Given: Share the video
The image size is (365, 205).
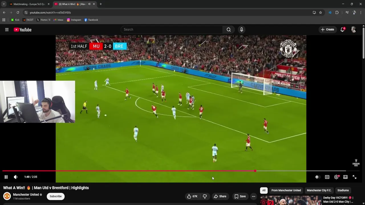Looking at the screenshot, I should tap(220, 196).
